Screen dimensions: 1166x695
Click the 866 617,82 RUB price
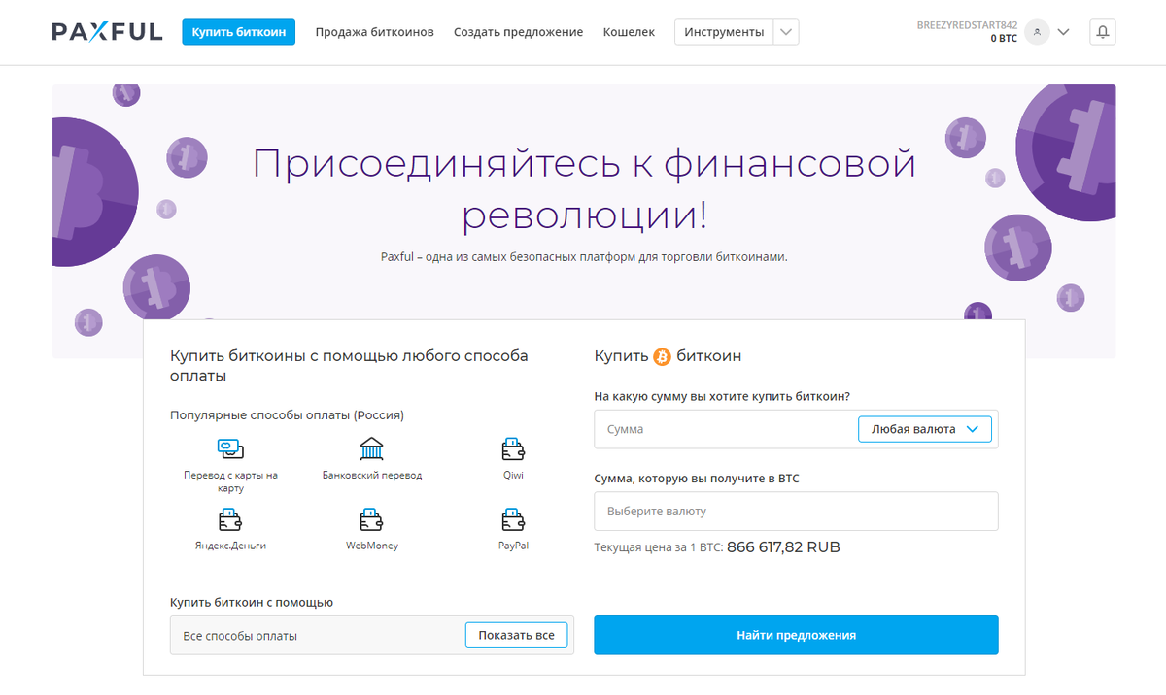tap(783, 547)
